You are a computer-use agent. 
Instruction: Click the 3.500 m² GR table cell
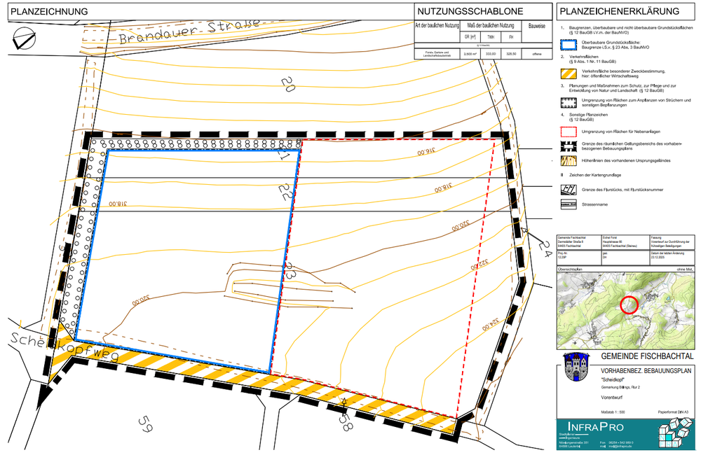coord(469,53)
